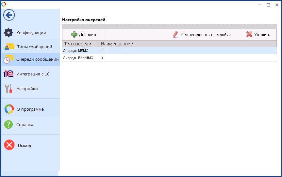
Task: Click Выход to exit the program
Action: (x=25, y=145)
